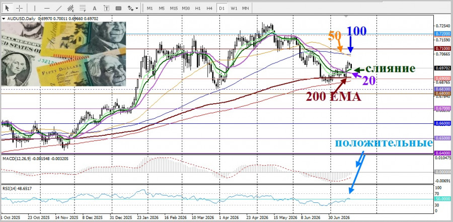Viewport: 453px width, 222px height.
Task: Click the banknotes image on the chart
Action: click(x=63, y=54)
